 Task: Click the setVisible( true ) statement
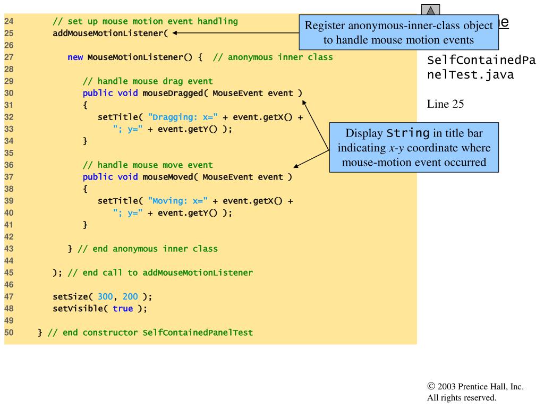click(100, 308)
